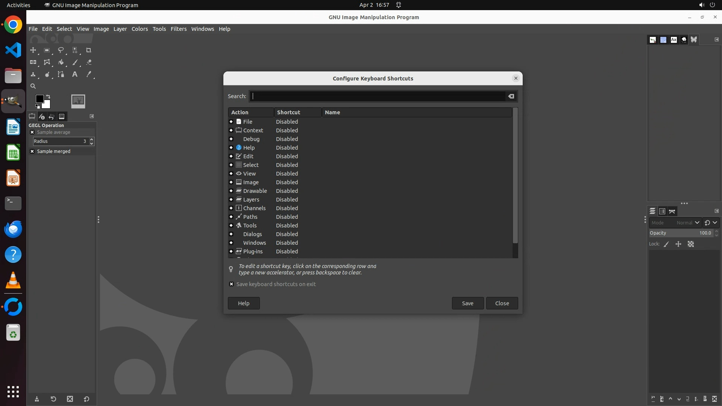Open the Filters menu
722x406 pixels.
point(178,29)
